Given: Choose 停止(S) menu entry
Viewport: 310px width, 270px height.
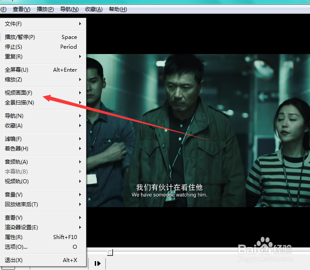Looking at the screenshot, I should point(44,47).
